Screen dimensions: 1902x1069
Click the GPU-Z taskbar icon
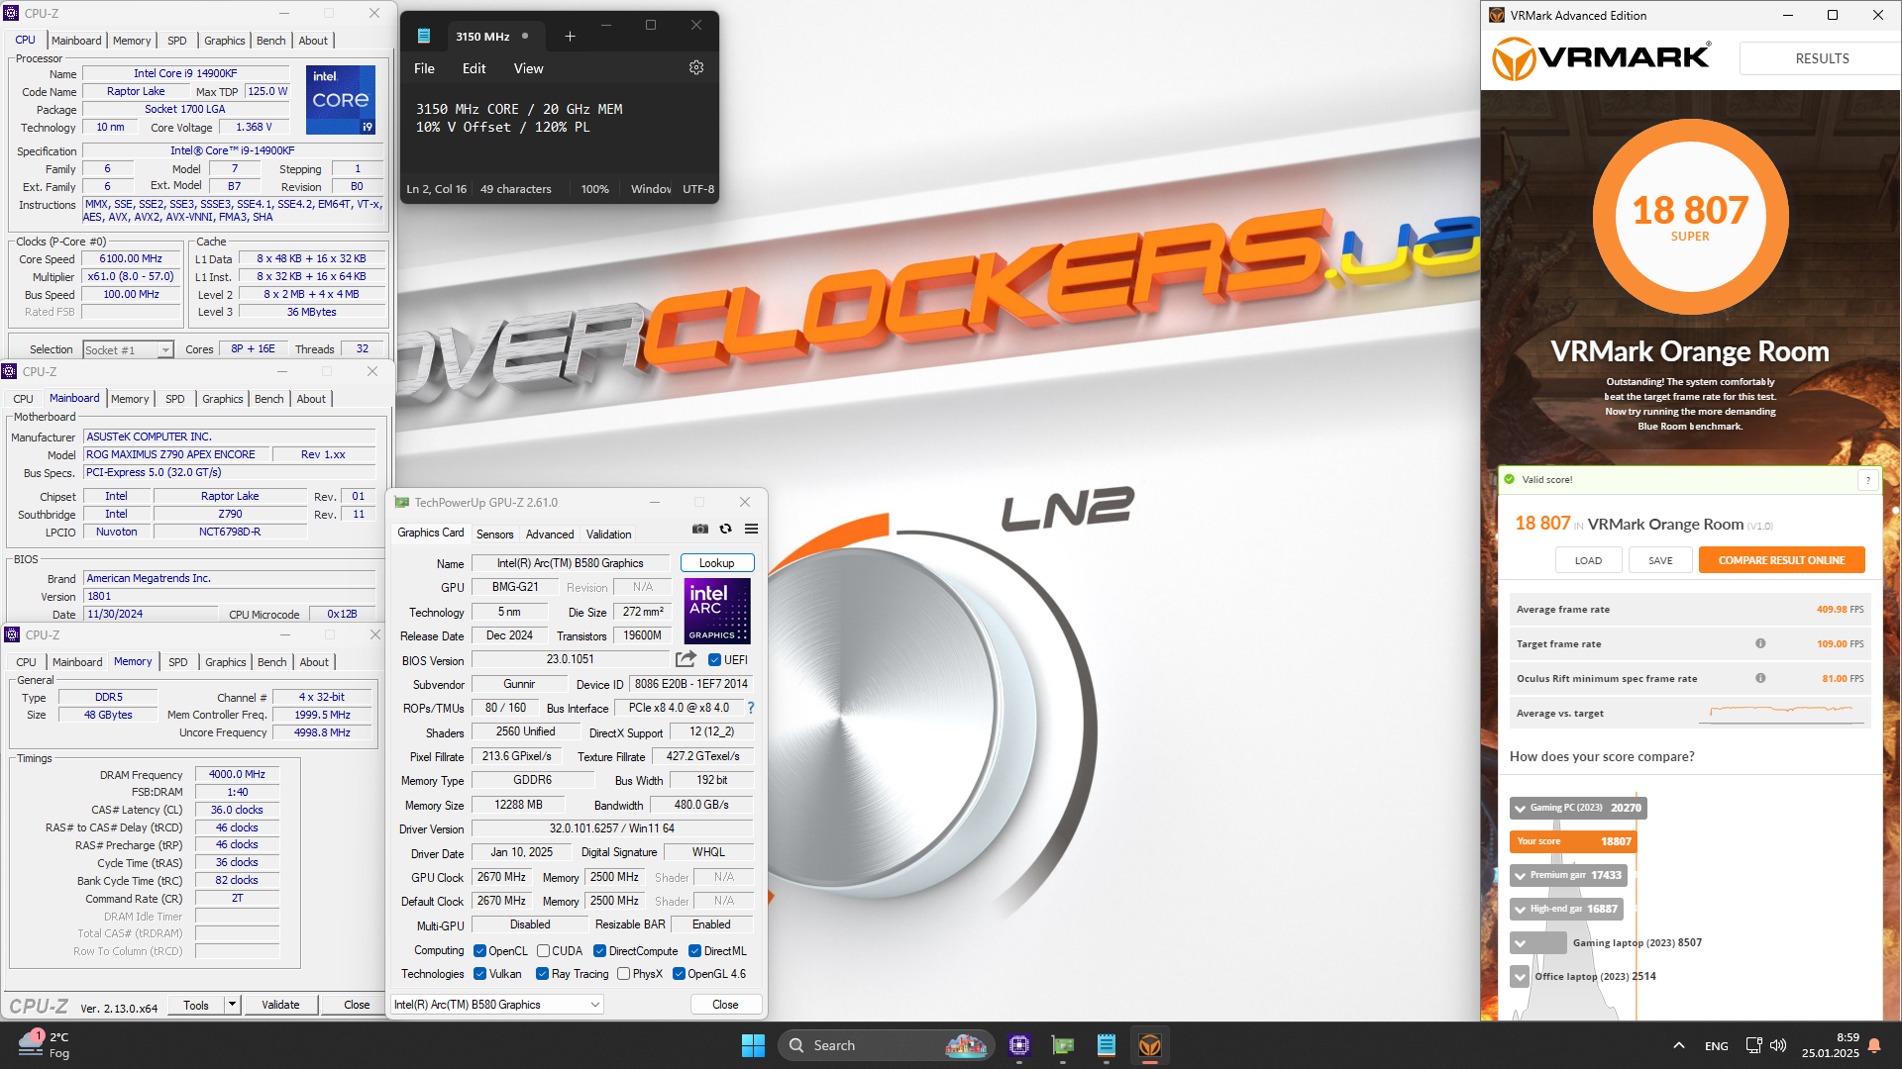click(x=1063, y=1045)
